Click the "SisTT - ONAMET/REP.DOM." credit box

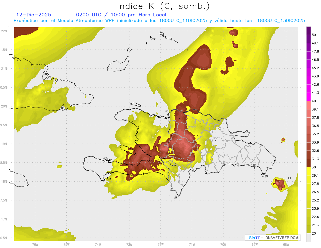pyautogui.click(x=273, y=238)
